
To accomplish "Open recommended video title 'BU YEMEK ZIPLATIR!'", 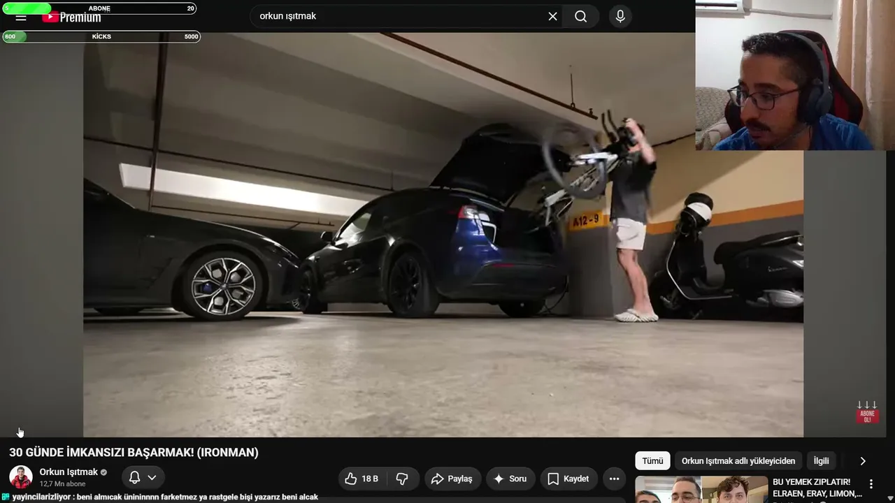I will pyautogui.click(x=817, y=488).
